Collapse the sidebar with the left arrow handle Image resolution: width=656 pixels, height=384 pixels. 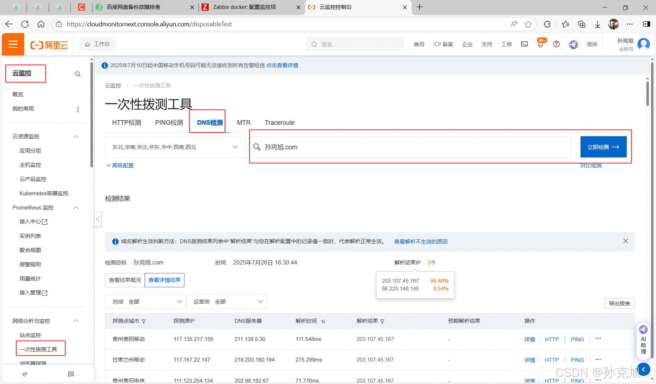pos(98,219)
